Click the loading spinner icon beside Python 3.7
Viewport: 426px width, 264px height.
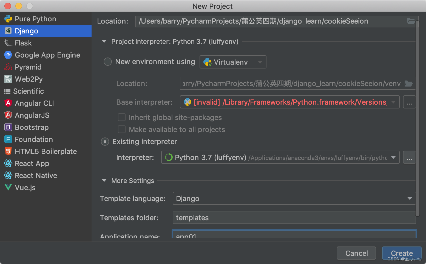[169, 157]
